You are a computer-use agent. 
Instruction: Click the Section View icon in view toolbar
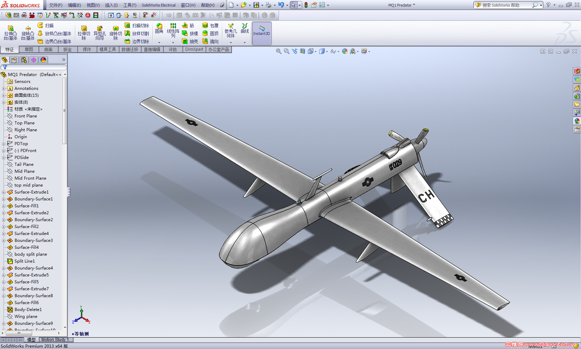pyautogui.click(x=303, y=51)
